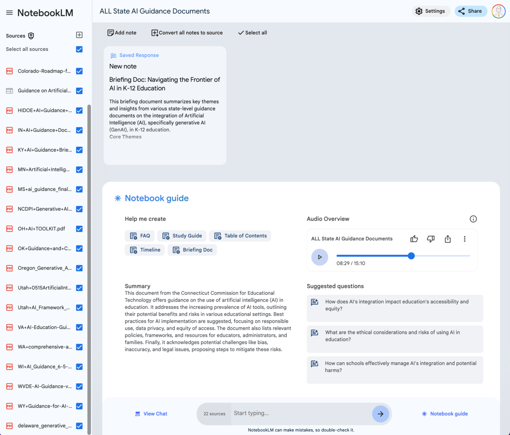Viewport: 510px width, 435px height.
Task: Open the Briefing Doc saved note card
Action: 165,106
